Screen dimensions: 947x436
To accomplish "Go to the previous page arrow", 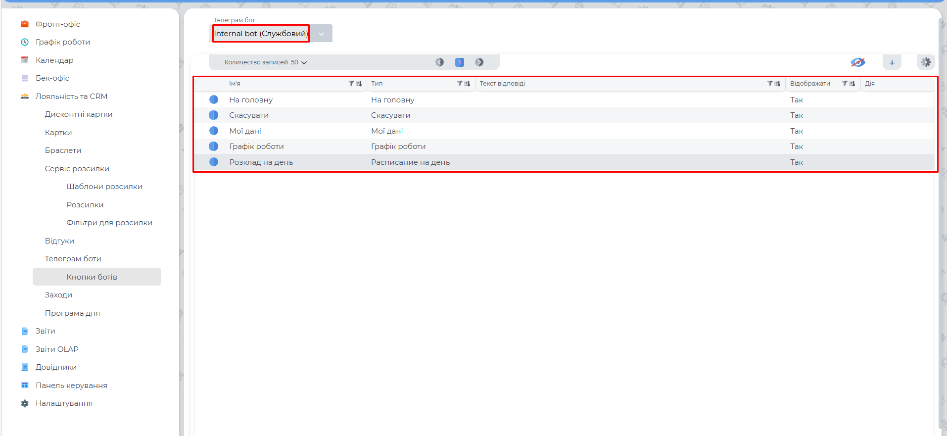I will coord(439,62).
